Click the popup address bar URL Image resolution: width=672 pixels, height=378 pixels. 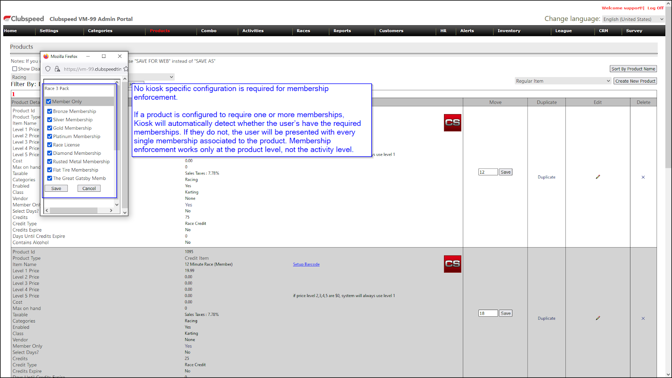[92, 69]
